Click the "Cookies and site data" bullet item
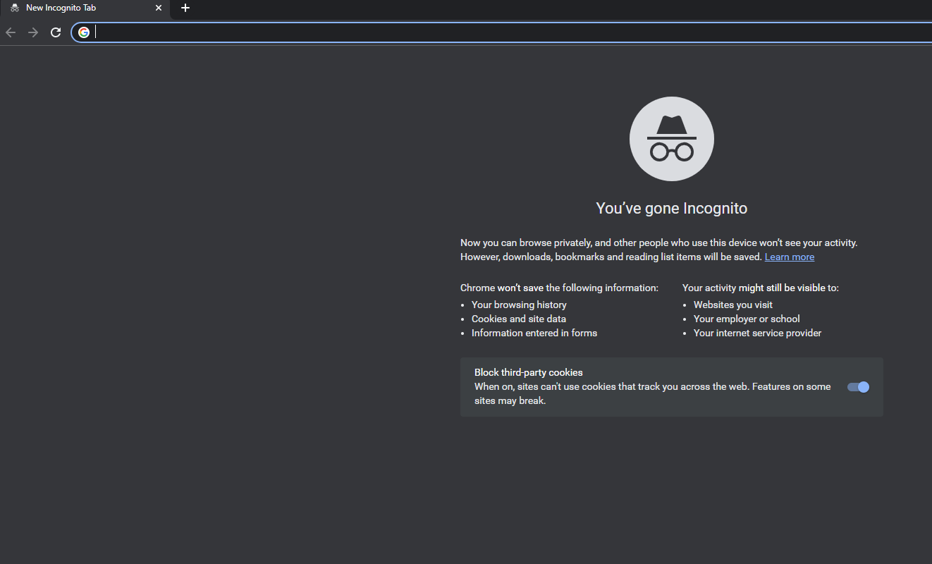 click(518, 318)
